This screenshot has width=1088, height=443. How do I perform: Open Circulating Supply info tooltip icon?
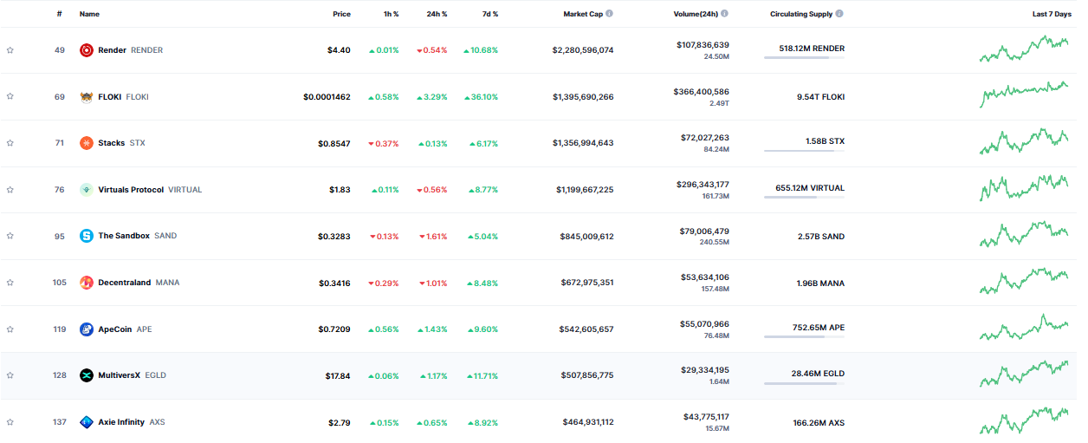tap(839, 14)
